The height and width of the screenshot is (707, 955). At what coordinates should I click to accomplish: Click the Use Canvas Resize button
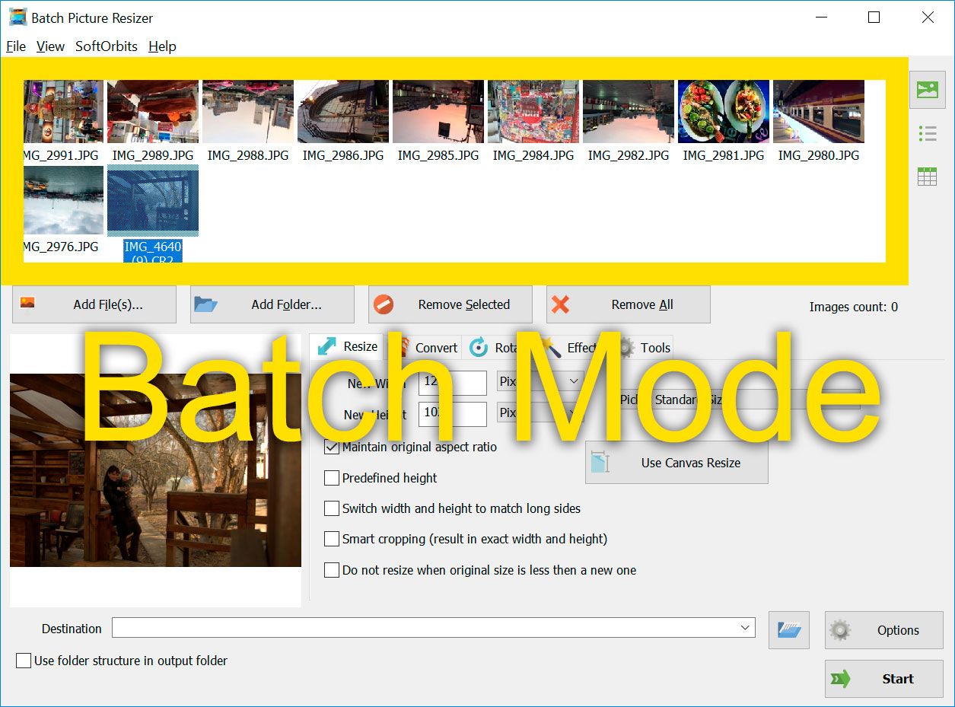click(676, 463)
